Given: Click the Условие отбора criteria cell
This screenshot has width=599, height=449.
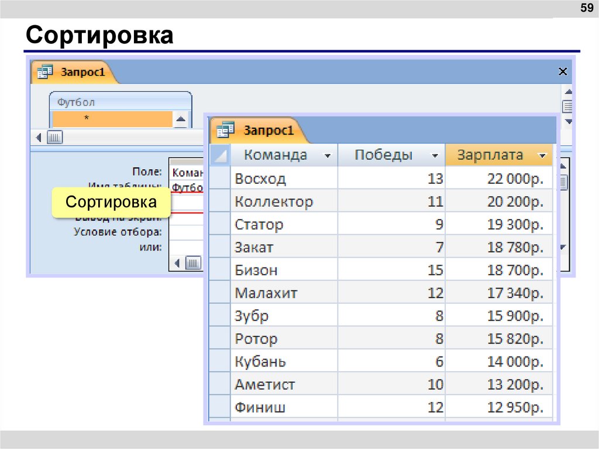Looking at the screenshot, I should tap(187, 231).
